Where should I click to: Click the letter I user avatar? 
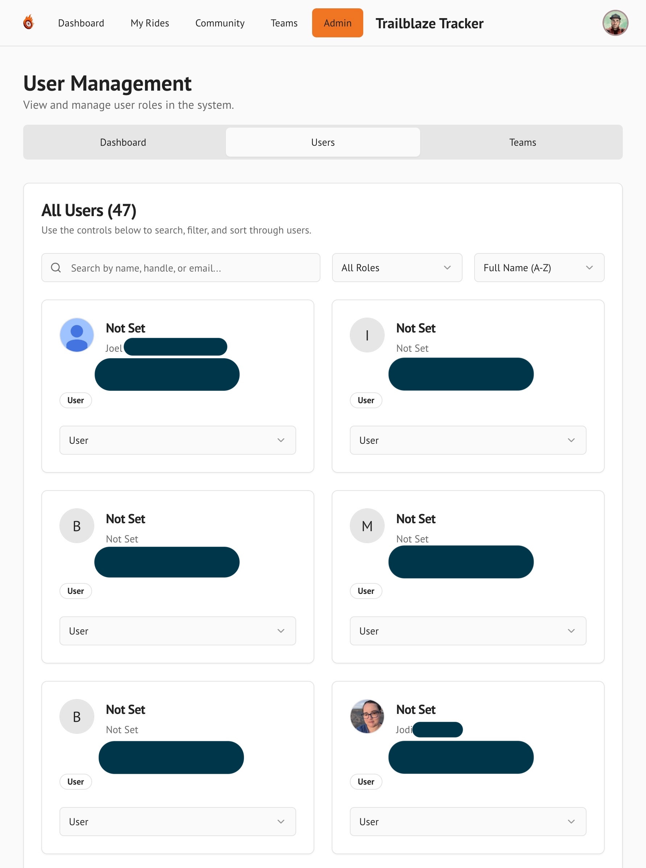(367, 335)
